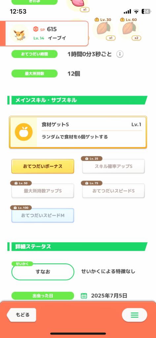Tap the calendar icon beside 2025年7月5日
The width and height of the screenshot is (156, 338).
point(84,295)
